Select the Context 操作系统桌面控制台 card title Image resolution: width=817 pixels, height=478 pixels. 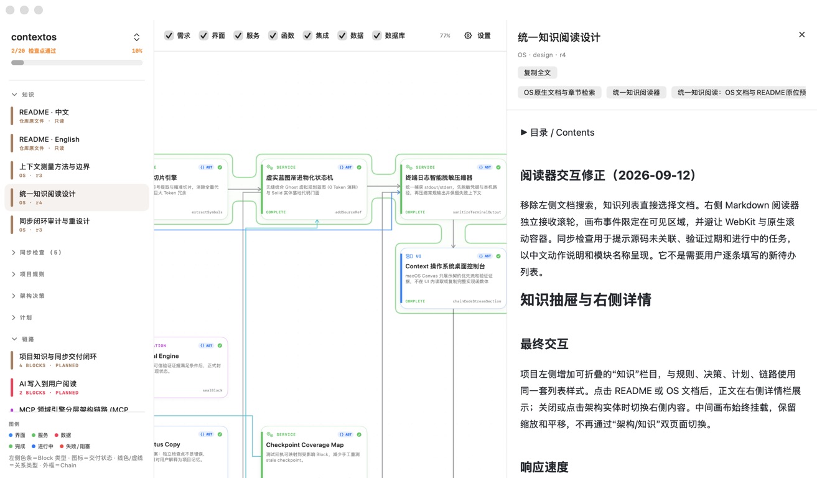[x=445, y=266]
